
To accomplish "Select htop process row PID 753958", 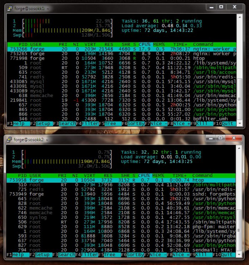I will pyautogui.click(x=121, y=180).
